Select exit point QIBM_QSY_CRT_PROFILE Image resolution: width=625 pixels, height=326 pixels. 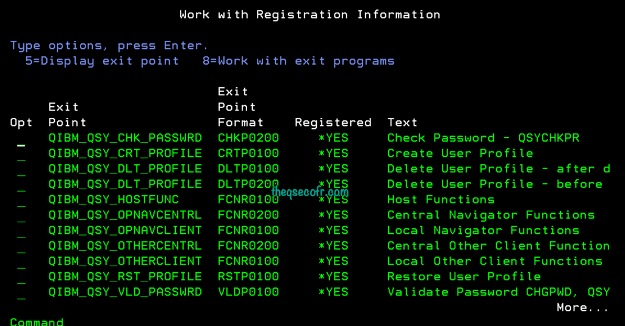[x=125, y=153]
